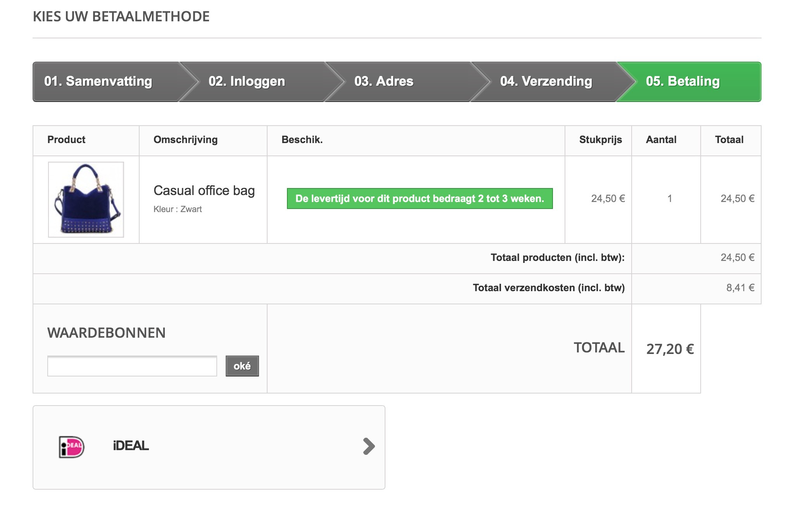Open the Casual office bag product link
Screen dimensions: 786x511
(204, 191)
